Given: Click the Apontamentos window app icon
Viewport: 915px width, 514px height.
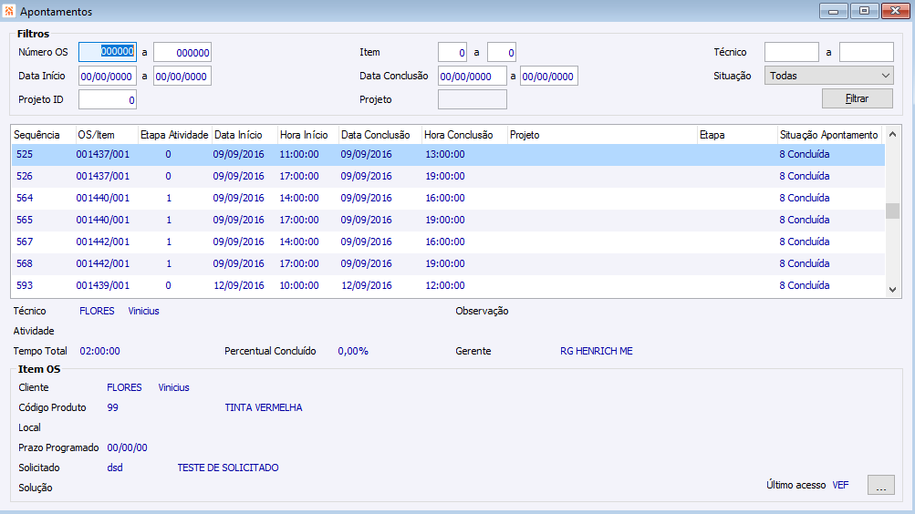Looking at the screenshot, I should 9,12.
